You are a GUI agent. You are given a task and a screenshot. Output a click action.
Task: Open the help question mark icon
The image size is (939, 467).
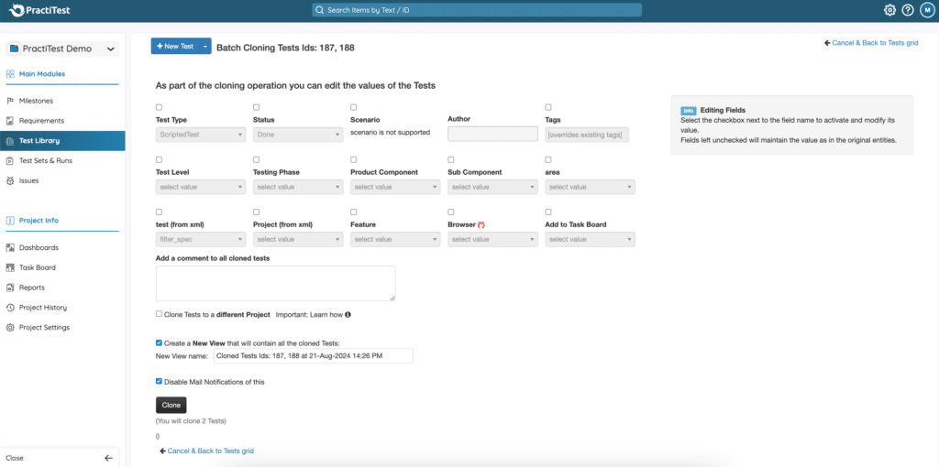pyautogui.click(x=908, y=10)
